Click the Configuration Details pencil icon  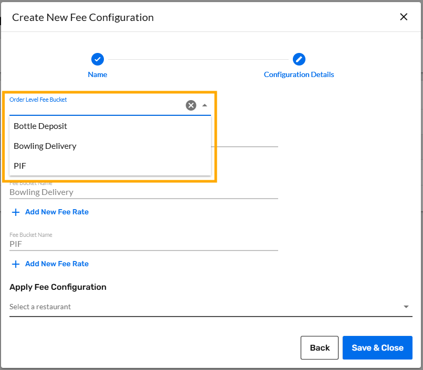tap(299, 59)
